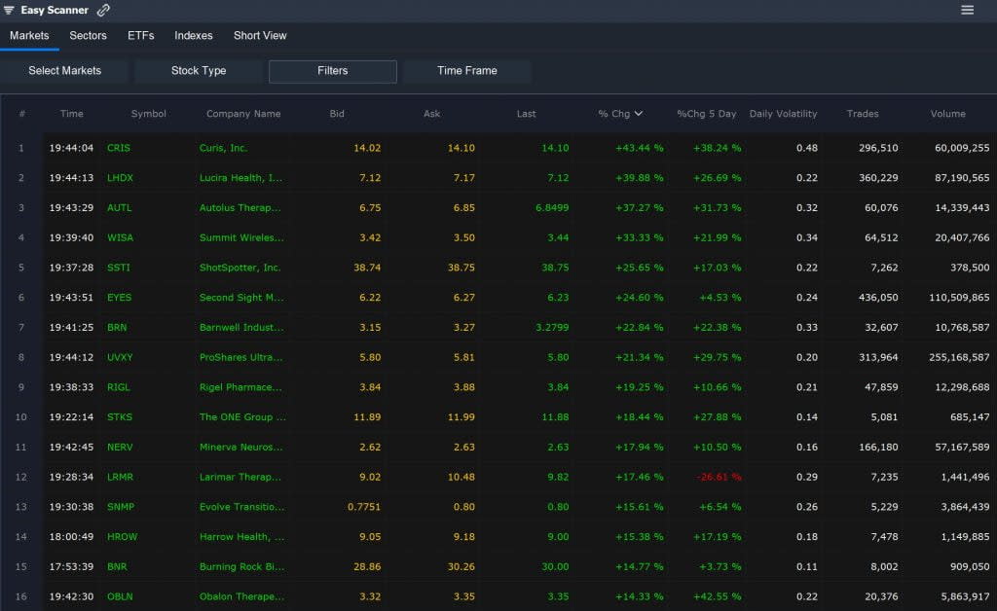Sort the table by Volume column
Viewport: 997px width, 611px height.
point(947,114)
